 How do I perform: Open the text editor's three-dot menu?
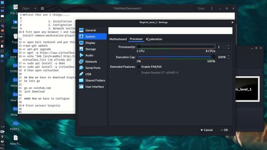212,8
